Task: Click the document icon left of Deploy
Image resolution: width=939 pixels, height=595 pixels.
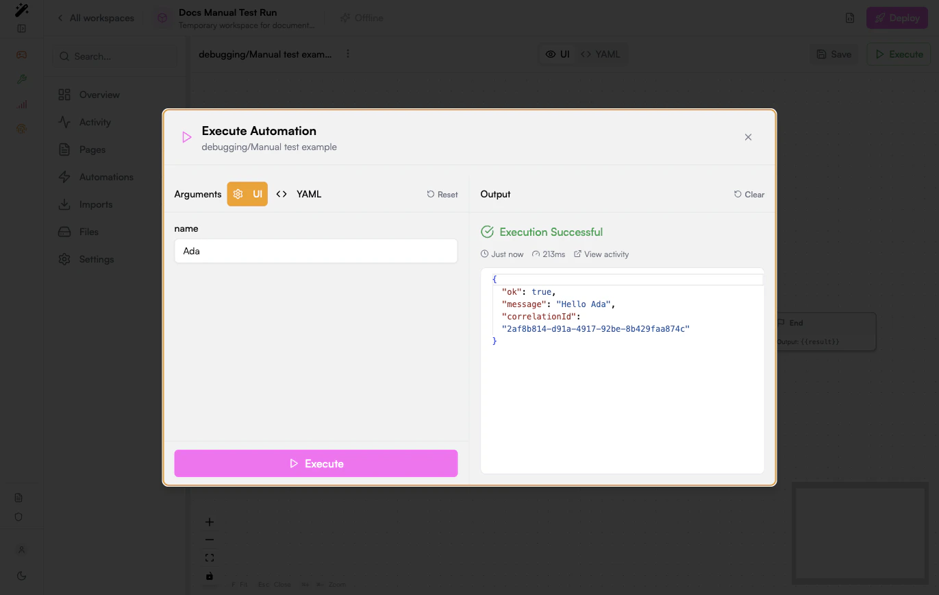Action: tap(850, 18)
